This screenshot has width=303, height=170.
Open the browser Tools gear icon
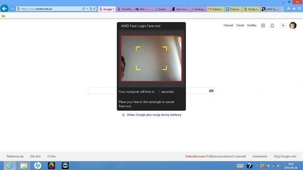click(299, 9)
